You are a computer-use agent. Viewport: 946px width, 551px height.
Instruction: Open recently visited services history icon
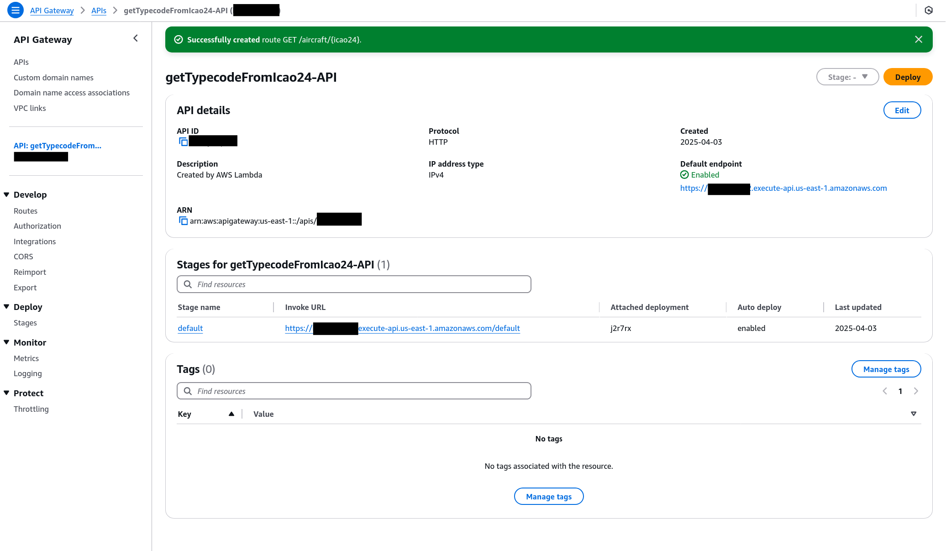(x=929, y=10)
